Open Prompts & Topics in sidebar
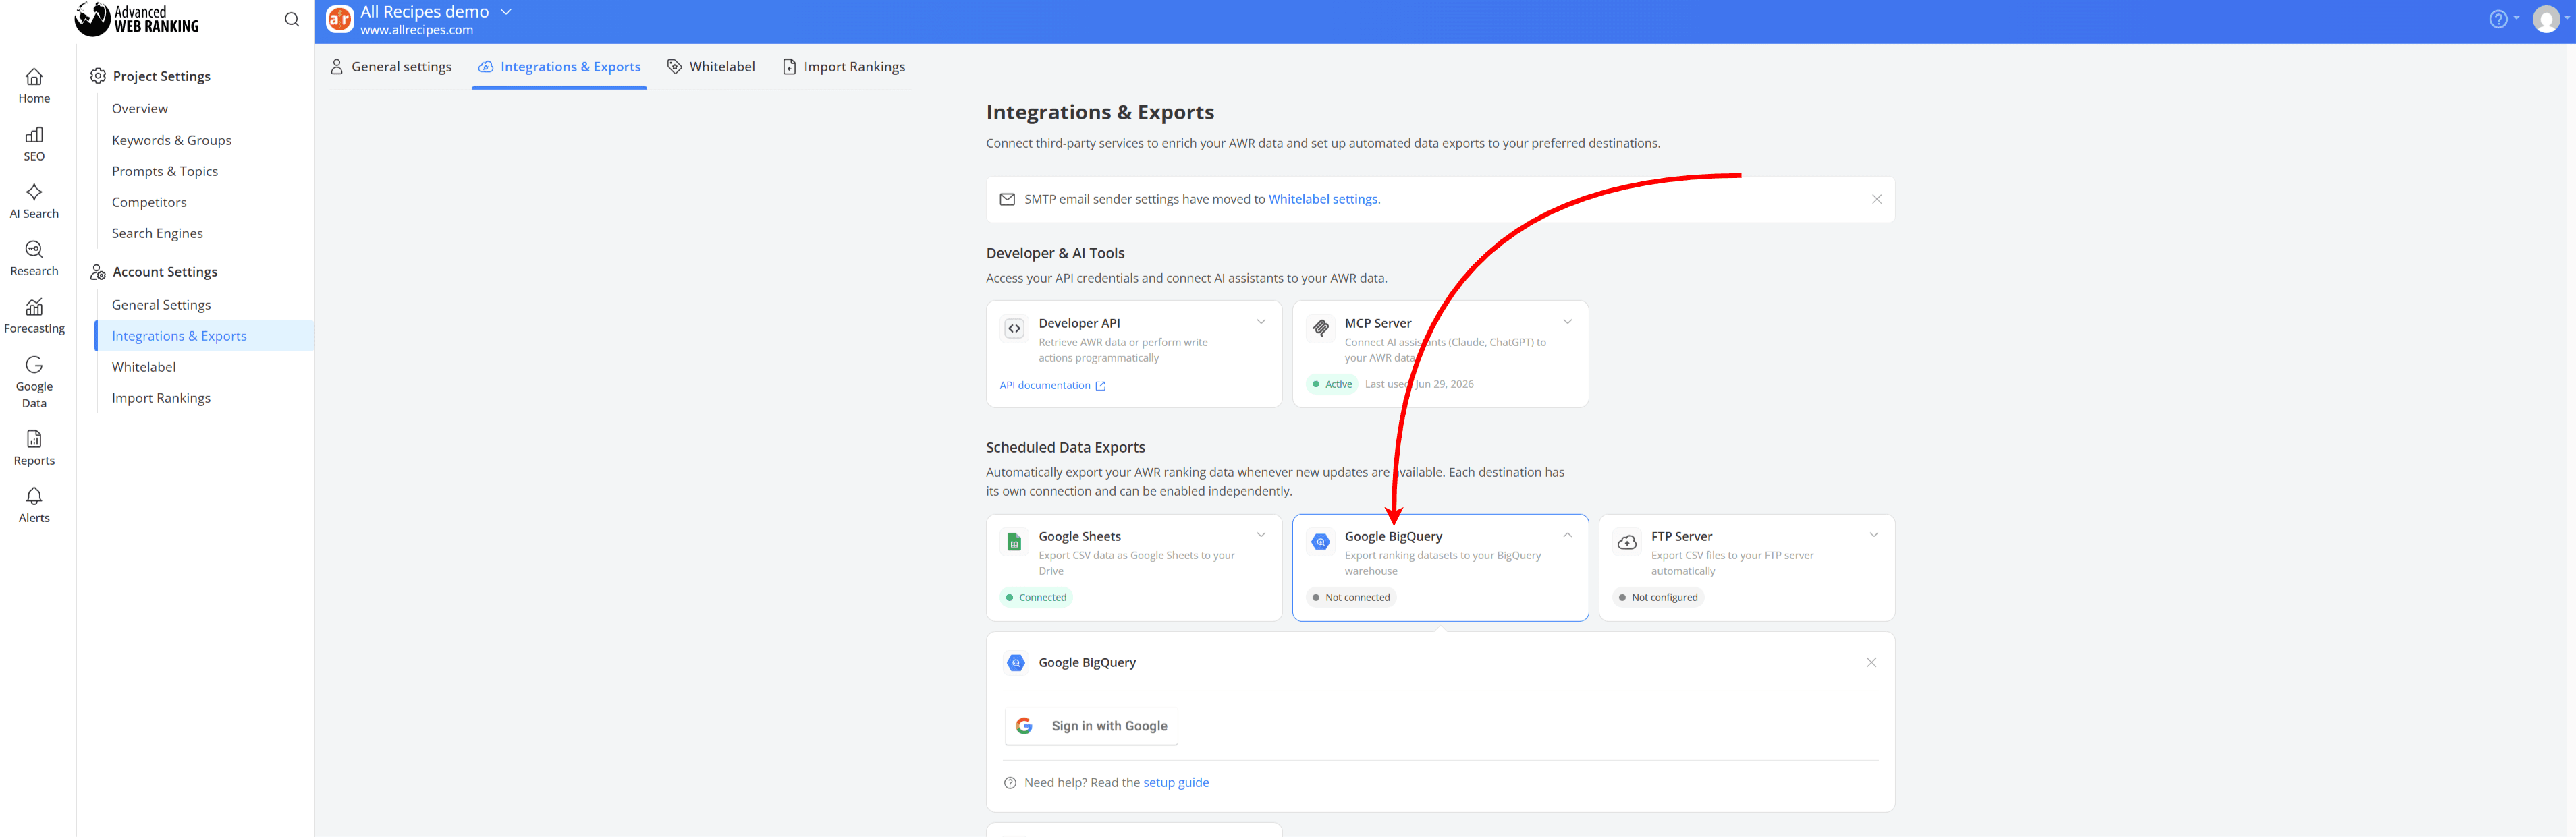Screen dimensions: 2576x837 (x=165, y=172)
